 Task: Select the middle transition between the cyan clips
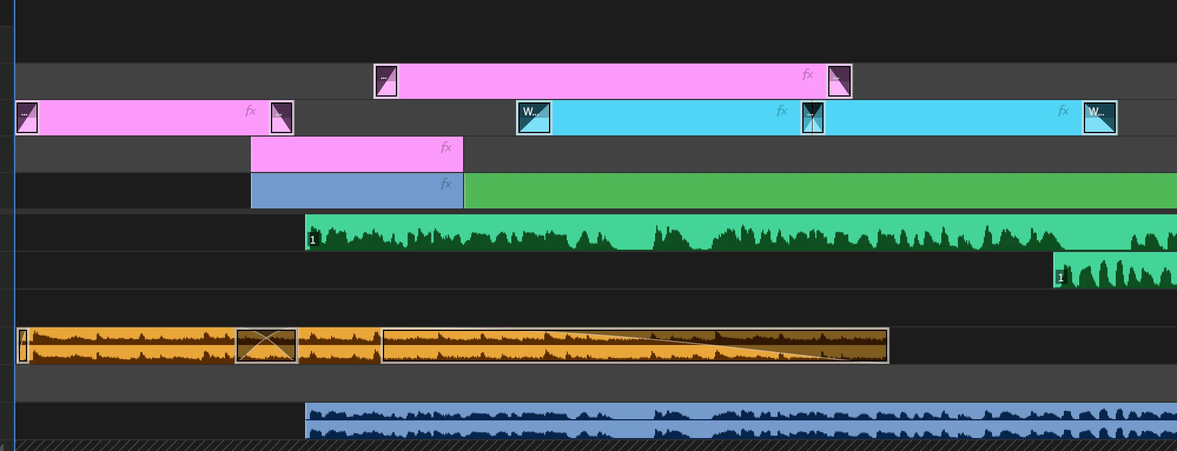coord(813,118)
